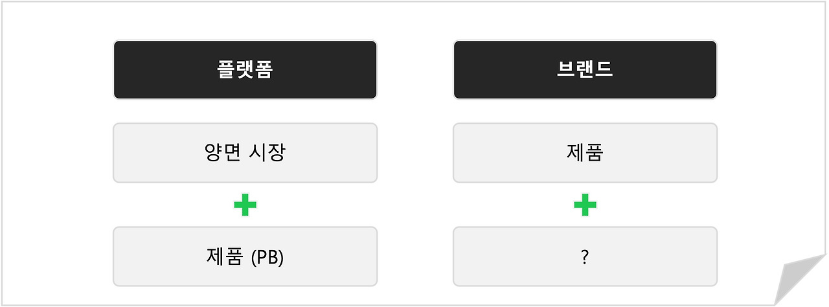
Task: Click the (PB) text in parentheses
Action: pos(267,257)
